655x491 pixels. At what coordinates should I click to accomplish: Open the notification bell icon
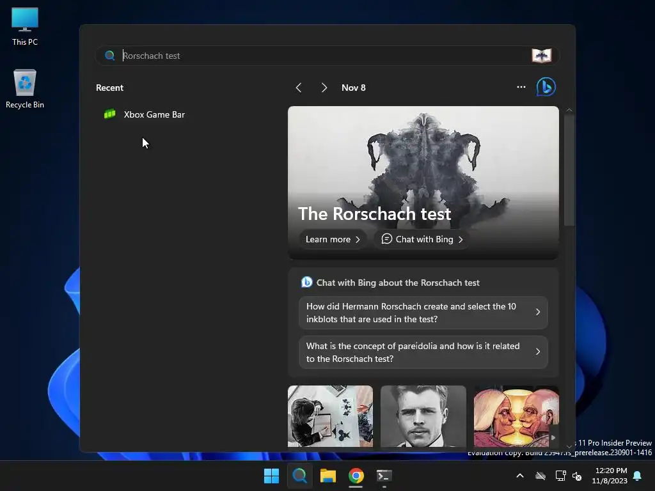[638, 476]
